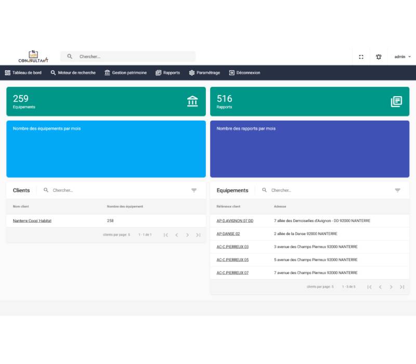416x364 pixels.
Task: Open the Gestion patrimoine menu
Action: pos(125,73)
